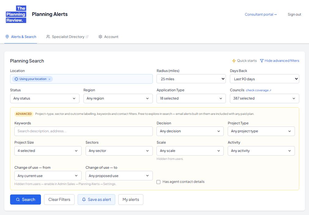This screenshot has height=215, width=309.
Task: Open My alerts button
Action: (131, 199)
